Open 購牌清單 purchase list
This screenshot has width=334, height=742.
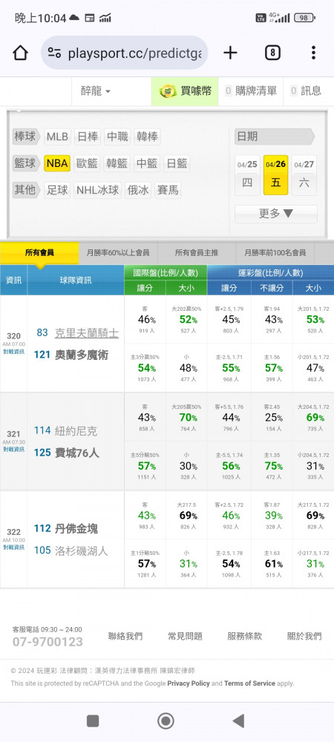pyautogui.click(x=250, y=91)
